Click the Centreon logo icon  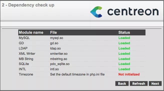96,12
